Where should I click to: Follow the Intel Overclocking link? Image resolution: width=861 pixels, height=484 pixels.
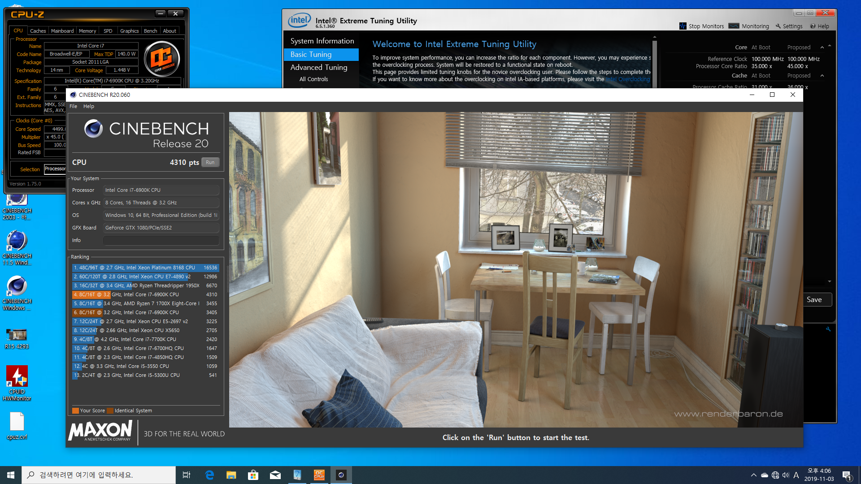tap(628, 79)
